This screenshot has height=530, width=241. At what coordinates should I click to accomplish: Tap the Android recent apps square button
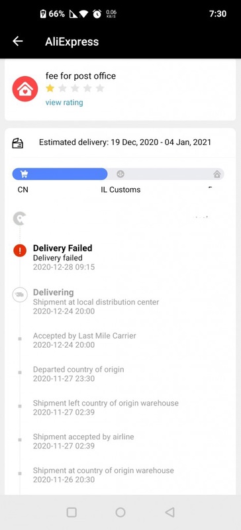72,512
